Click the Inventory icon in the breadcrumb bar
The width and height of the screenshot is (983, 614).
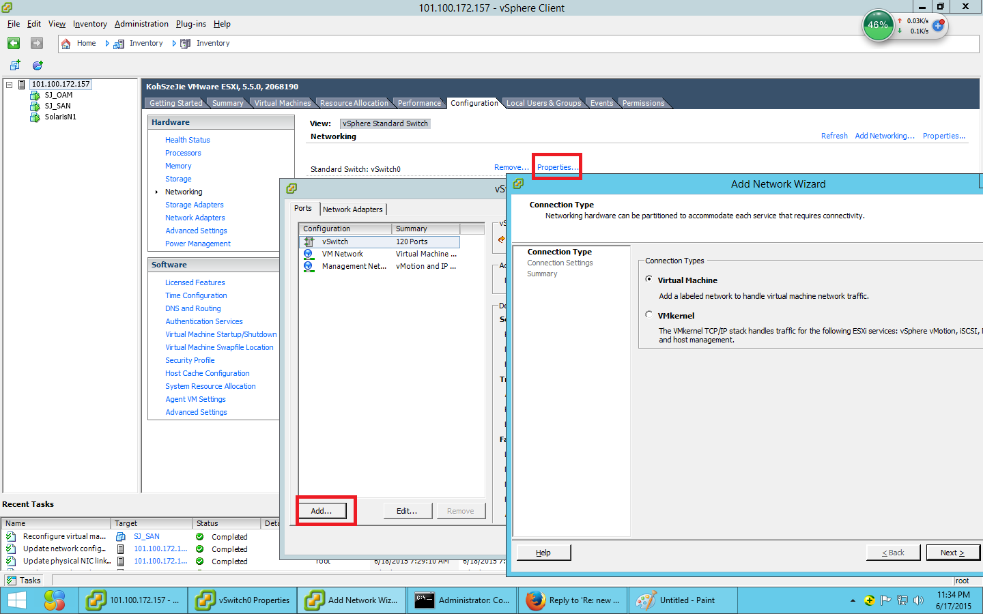pyautogui.click(x=119, y=44)
